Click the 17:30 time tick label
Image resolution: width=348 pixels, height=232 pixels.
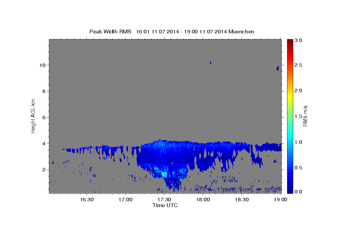tap(164, 200)
